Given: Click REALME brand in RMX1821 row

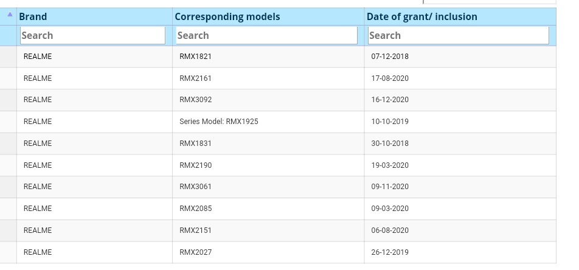Looking at the screenshot, I should [x=38, y=57].
